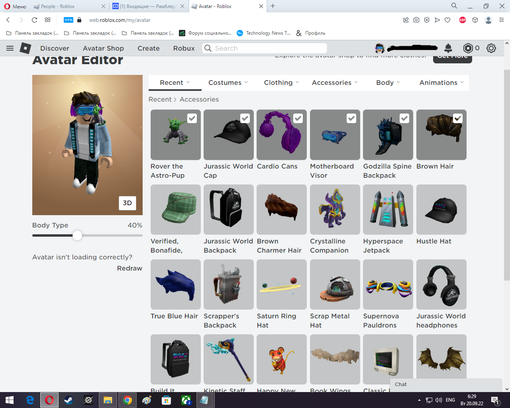The image size is (510, 408).
Task: Open Microsoft Edge from the taskbar
Action: point(30,400)
